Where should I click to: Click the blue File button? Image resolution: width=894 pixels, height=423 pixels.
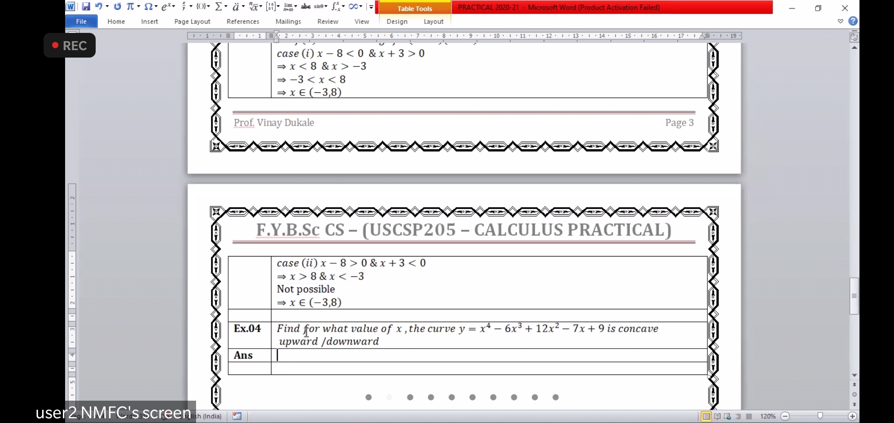pos(81,22)
